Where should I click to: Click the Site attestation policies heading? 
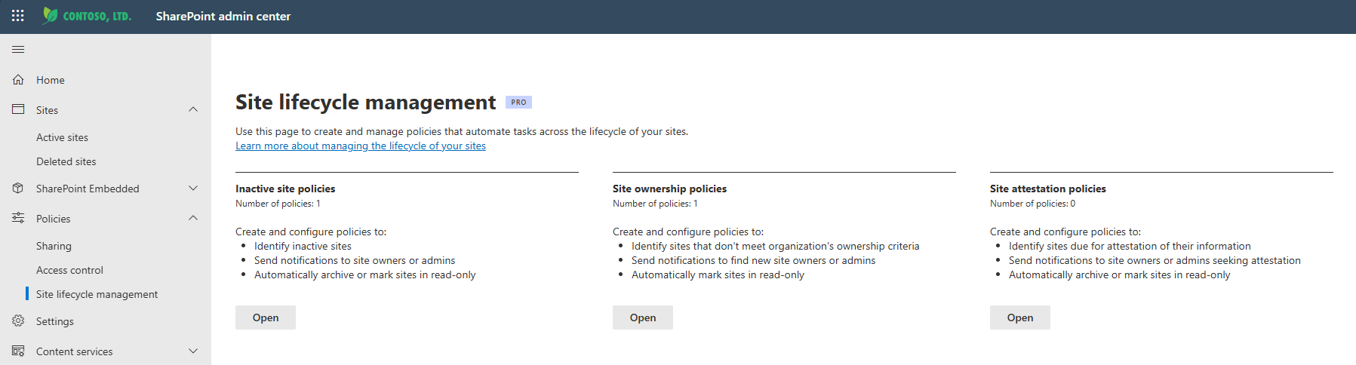1048,189
